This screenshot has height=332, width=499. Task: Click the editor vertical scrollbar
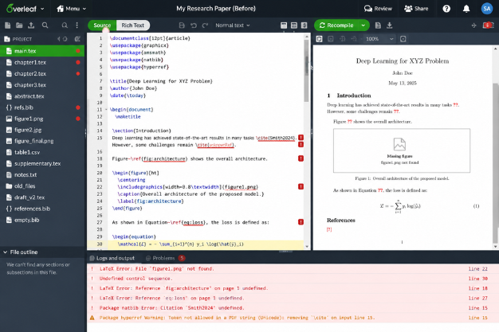coord(306,141)
